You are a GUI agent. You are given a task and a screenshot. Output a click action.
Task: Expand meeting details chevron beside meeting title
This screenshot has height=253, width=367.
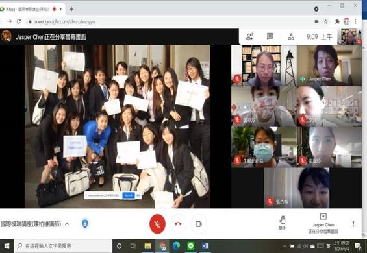tap(67, 224)
